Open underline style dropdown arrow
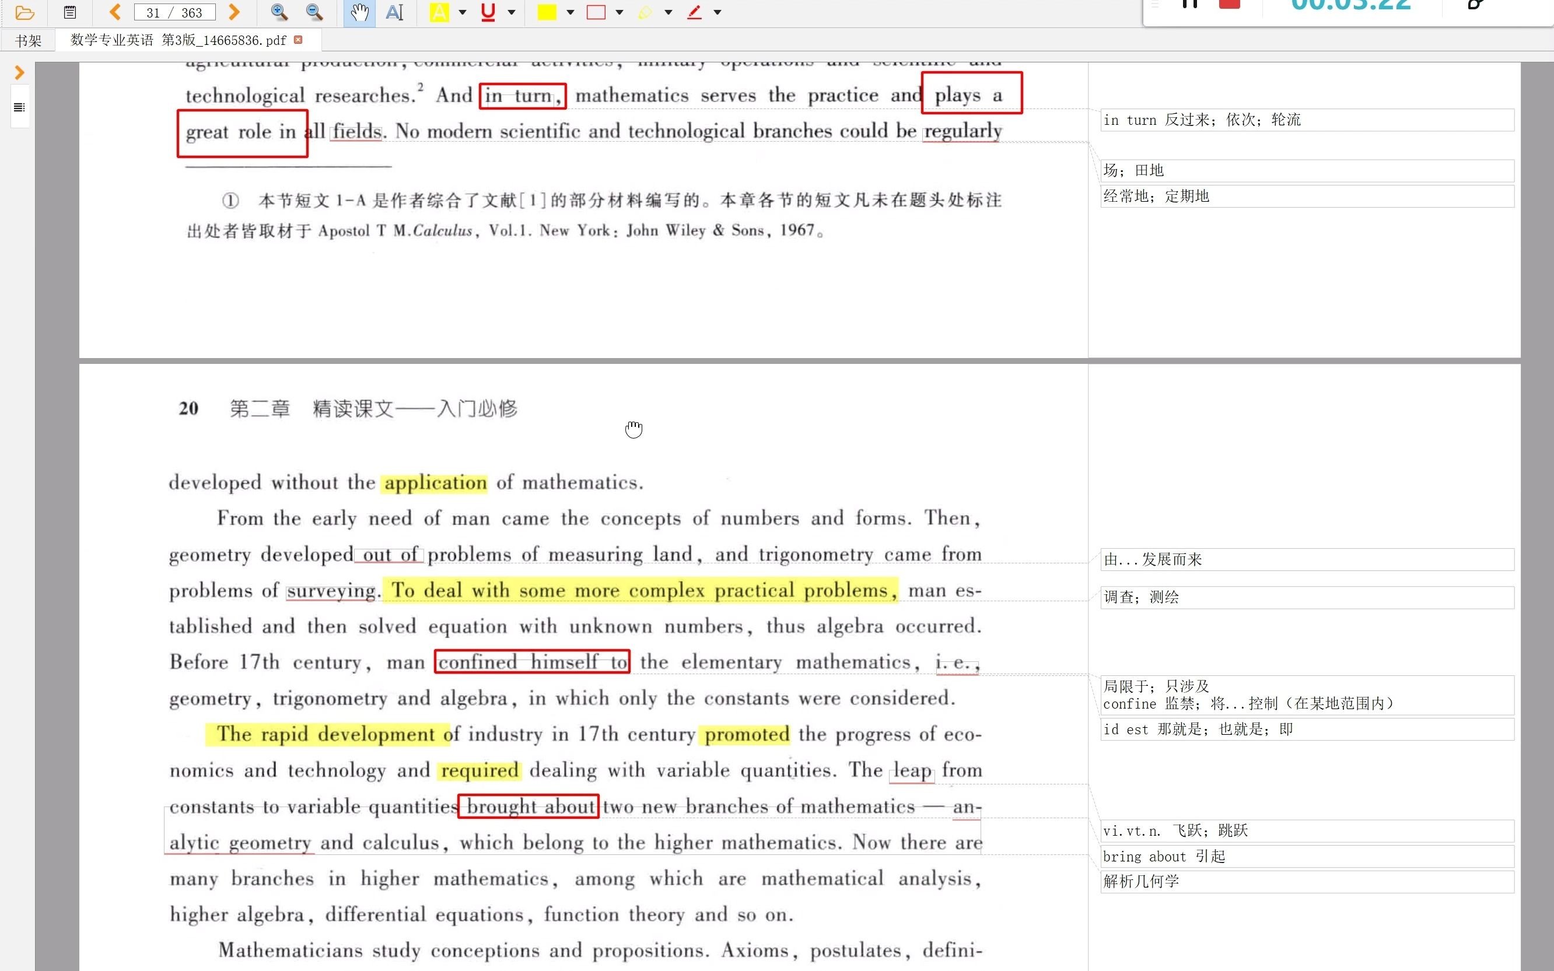 (512, 12)
